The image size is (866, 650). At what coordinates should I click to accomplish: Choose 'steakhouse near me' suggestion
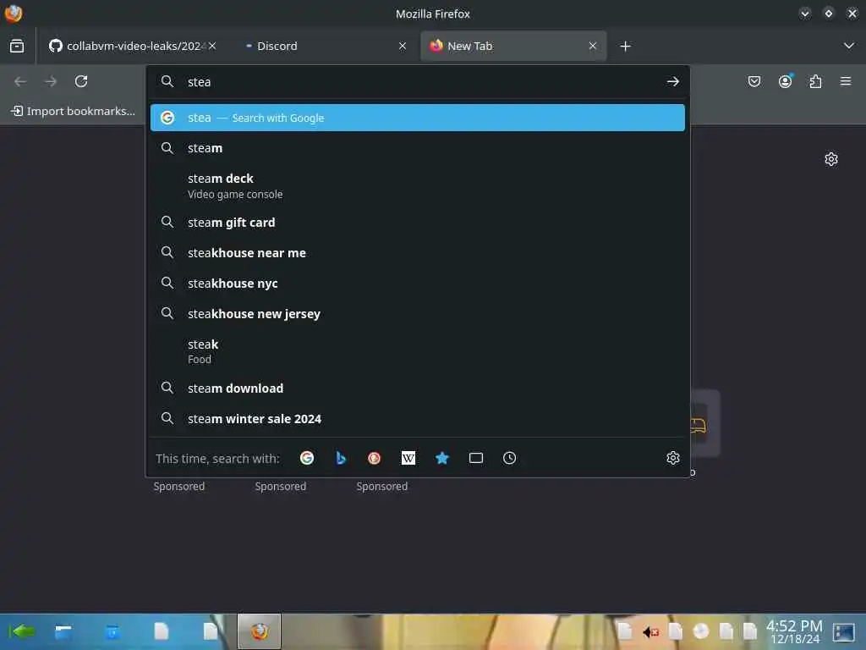pyautogui.click(x=418, y=252)
